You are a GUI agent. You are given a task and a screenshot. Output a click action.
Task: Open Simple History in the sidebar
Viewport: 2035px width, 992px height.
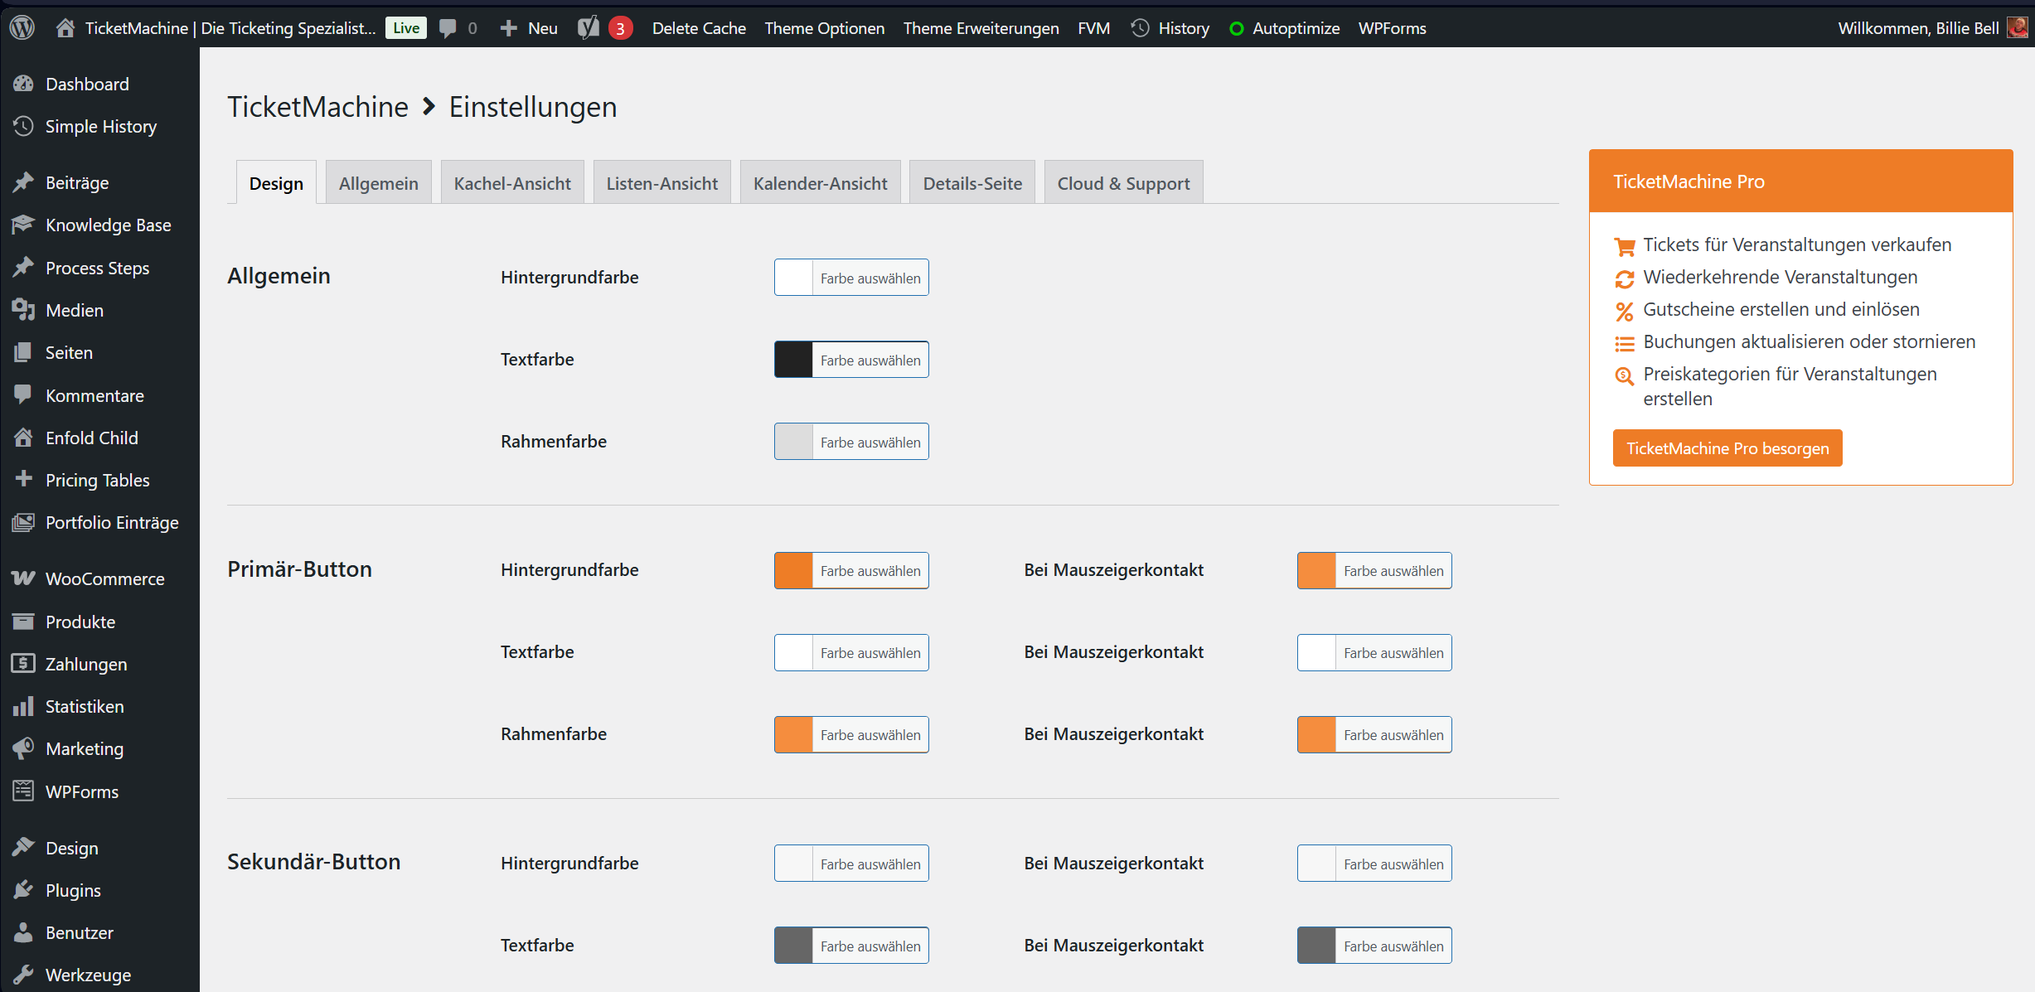(x=100, y=126)
